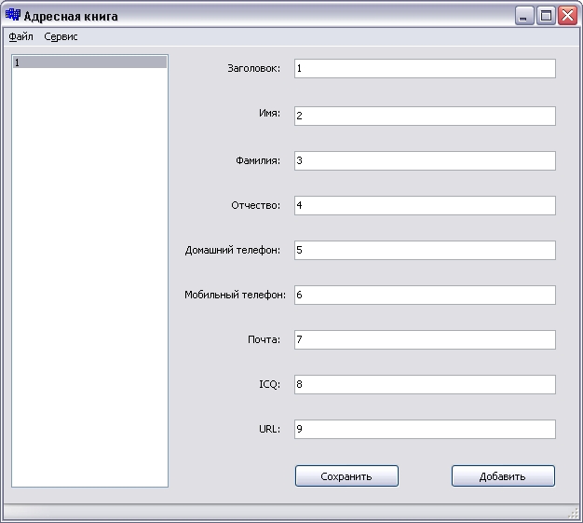Add a new contact with Добавить
Viewport: 583px width, 523px height.
click(503, 476)
